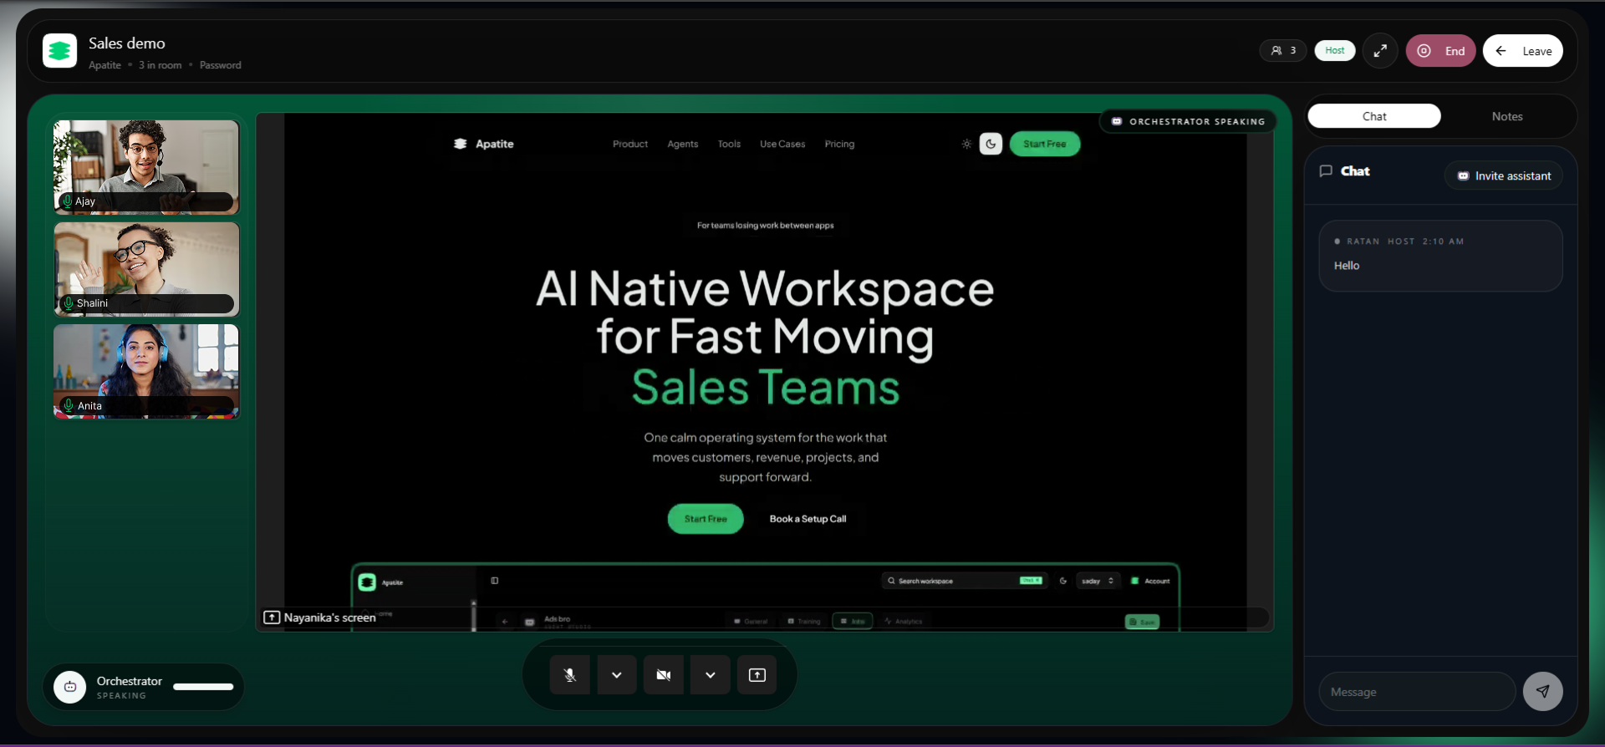Select Anita's video thumbnail
Screen dimensions: 1605x747
[x=146, y=371]
